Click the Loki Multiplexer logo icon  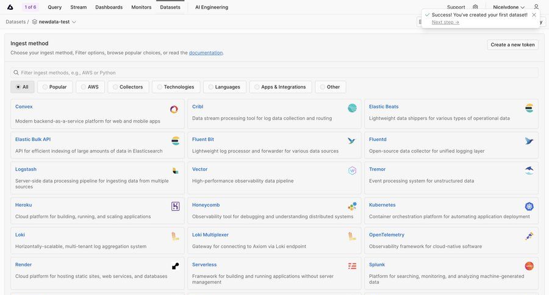352,236
